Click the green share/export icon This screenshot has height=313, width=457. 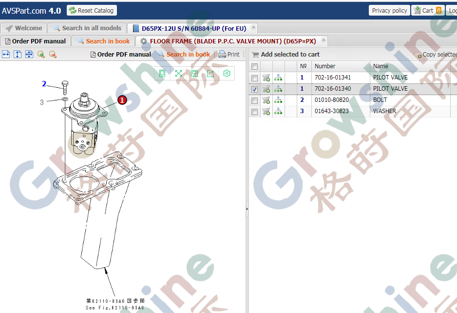(x=210, y=74)
